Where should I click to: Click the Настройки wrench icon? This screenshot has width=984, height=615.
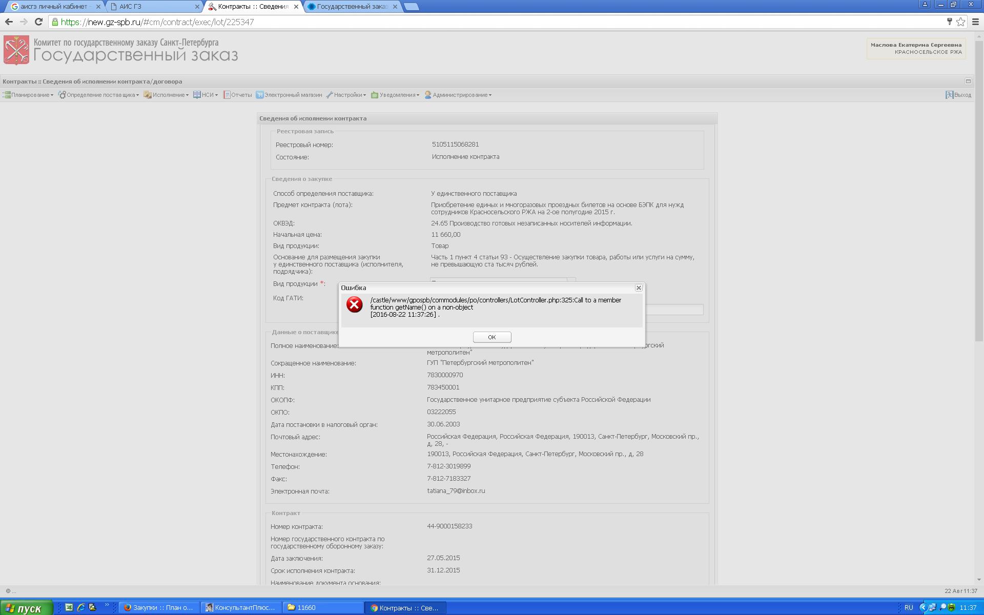[x=330, y=95]
